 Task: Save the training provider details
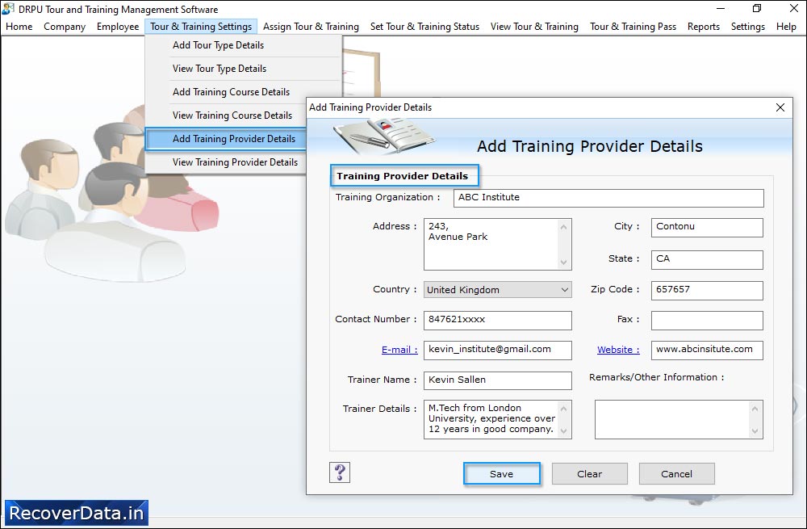[x=502, y=474]
